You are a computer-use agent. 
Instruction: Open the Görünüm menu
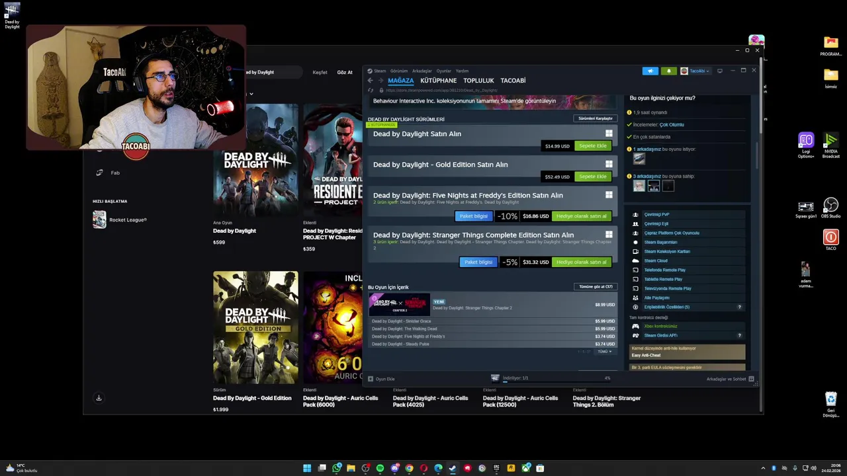[399, 71]
